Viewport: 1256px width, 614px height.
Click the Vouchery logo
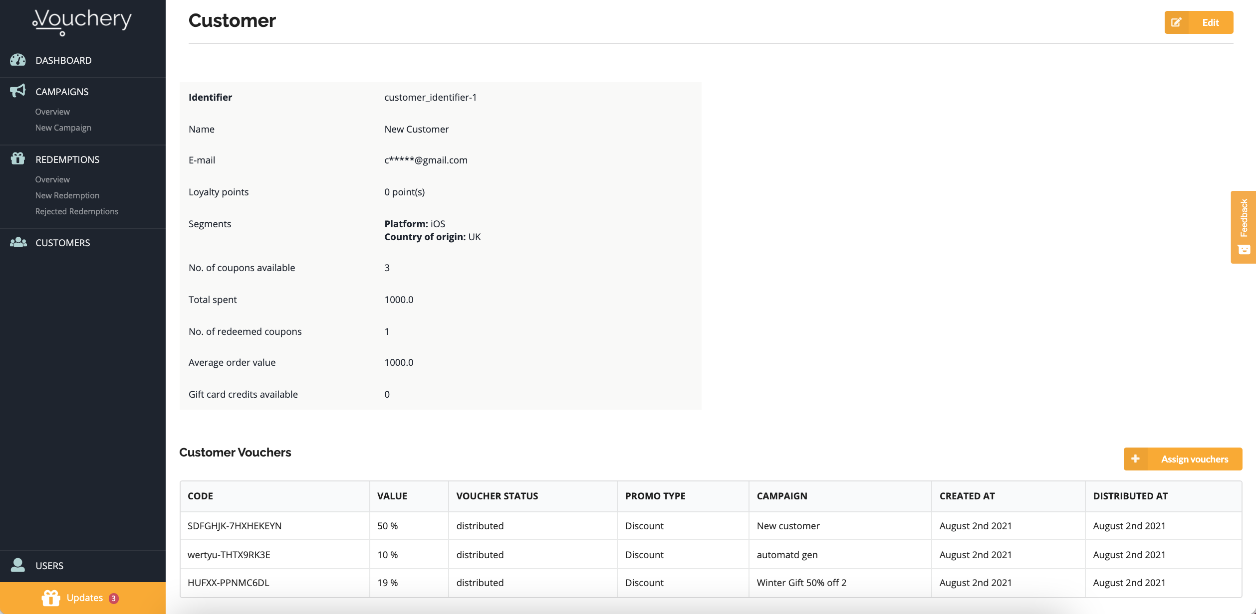tap(82, 21)
